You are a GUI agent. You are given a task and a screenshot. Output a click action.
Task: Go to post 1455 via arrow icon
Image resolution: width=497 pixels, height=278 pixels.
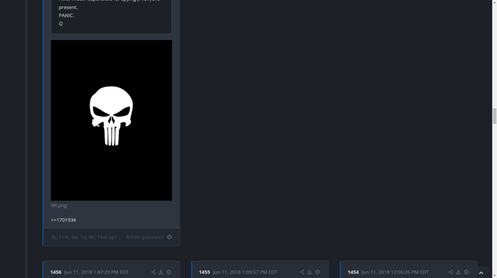[317, 272]
